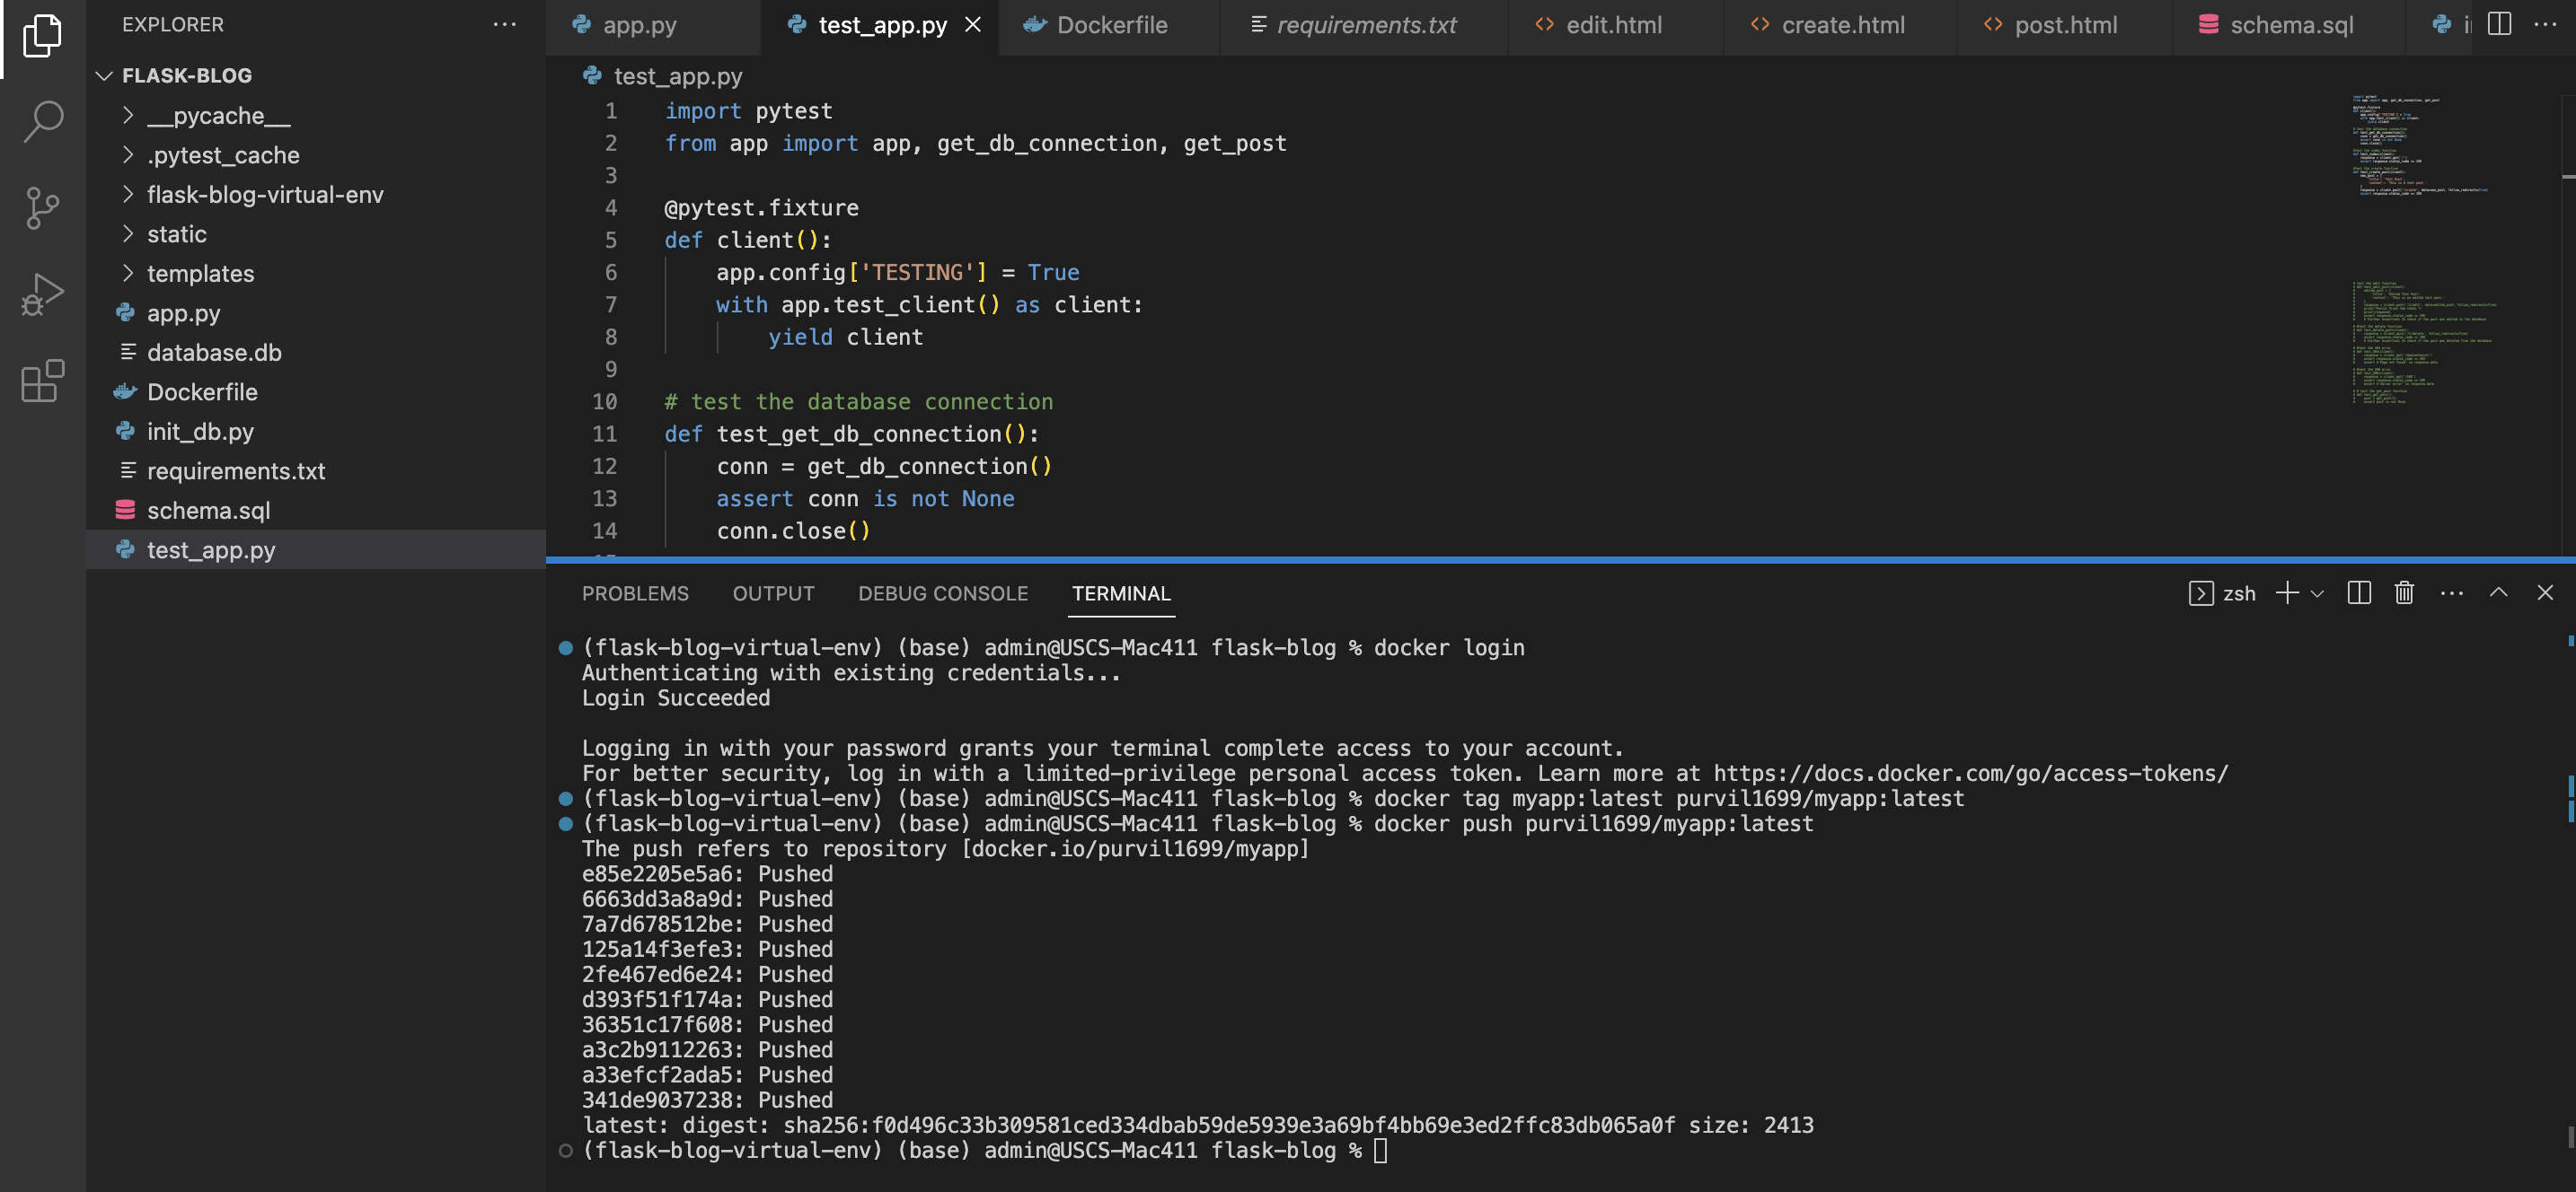Switch to the DEBUG CONSOLE panel
Screen dimensions: 2576x1192
pos(942,592)
